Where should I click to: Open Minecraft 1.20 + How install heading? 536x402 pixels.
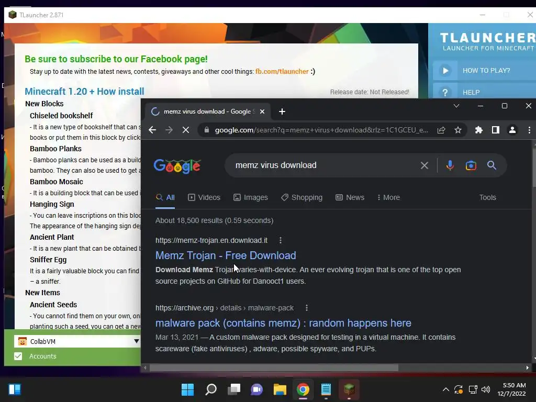coord(84,92)
